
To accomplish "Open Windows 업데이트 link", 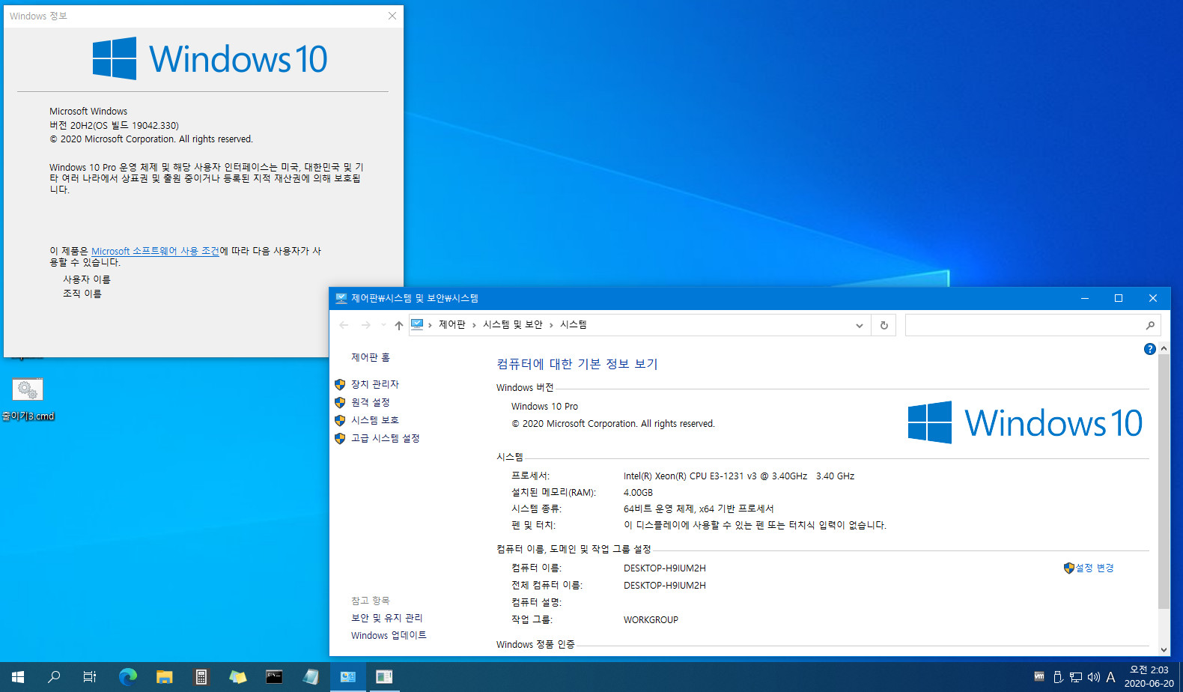I will [389, 635].
